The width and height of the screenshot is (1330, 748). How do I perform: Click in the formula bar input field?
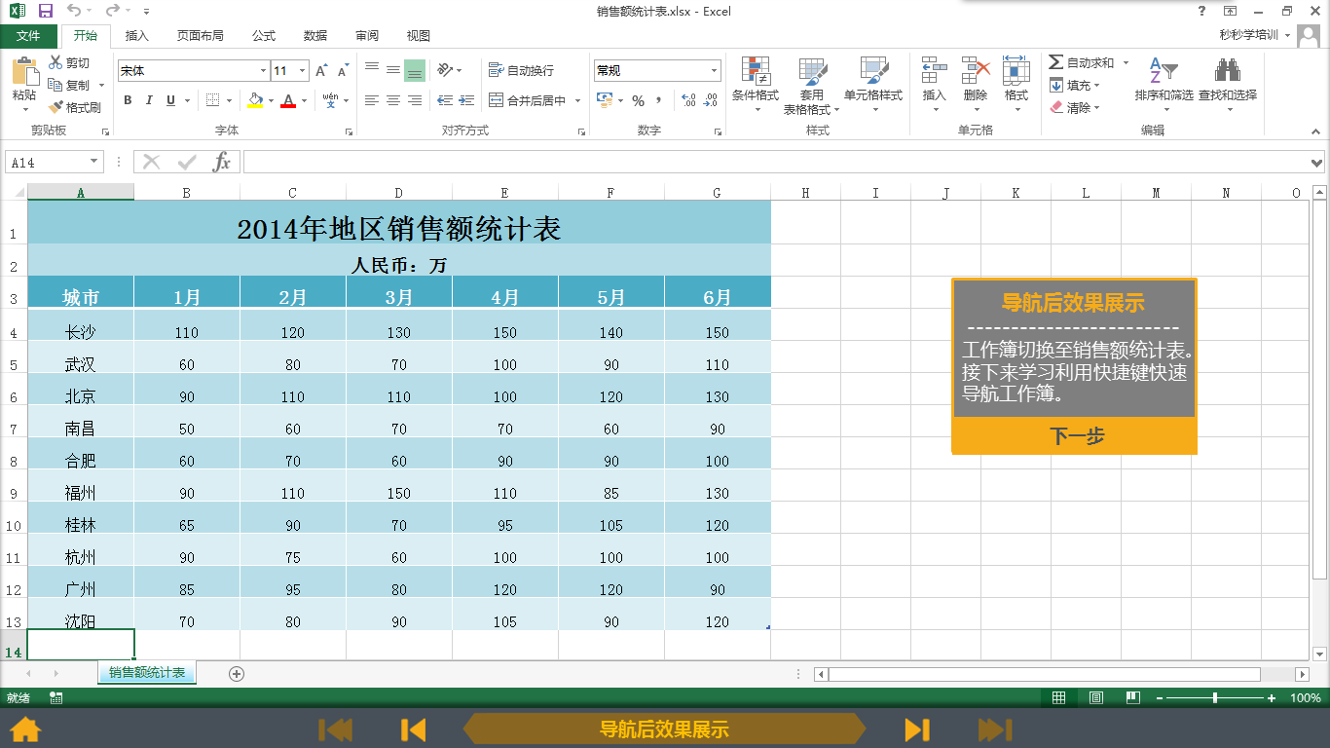(x=775, y=163)
